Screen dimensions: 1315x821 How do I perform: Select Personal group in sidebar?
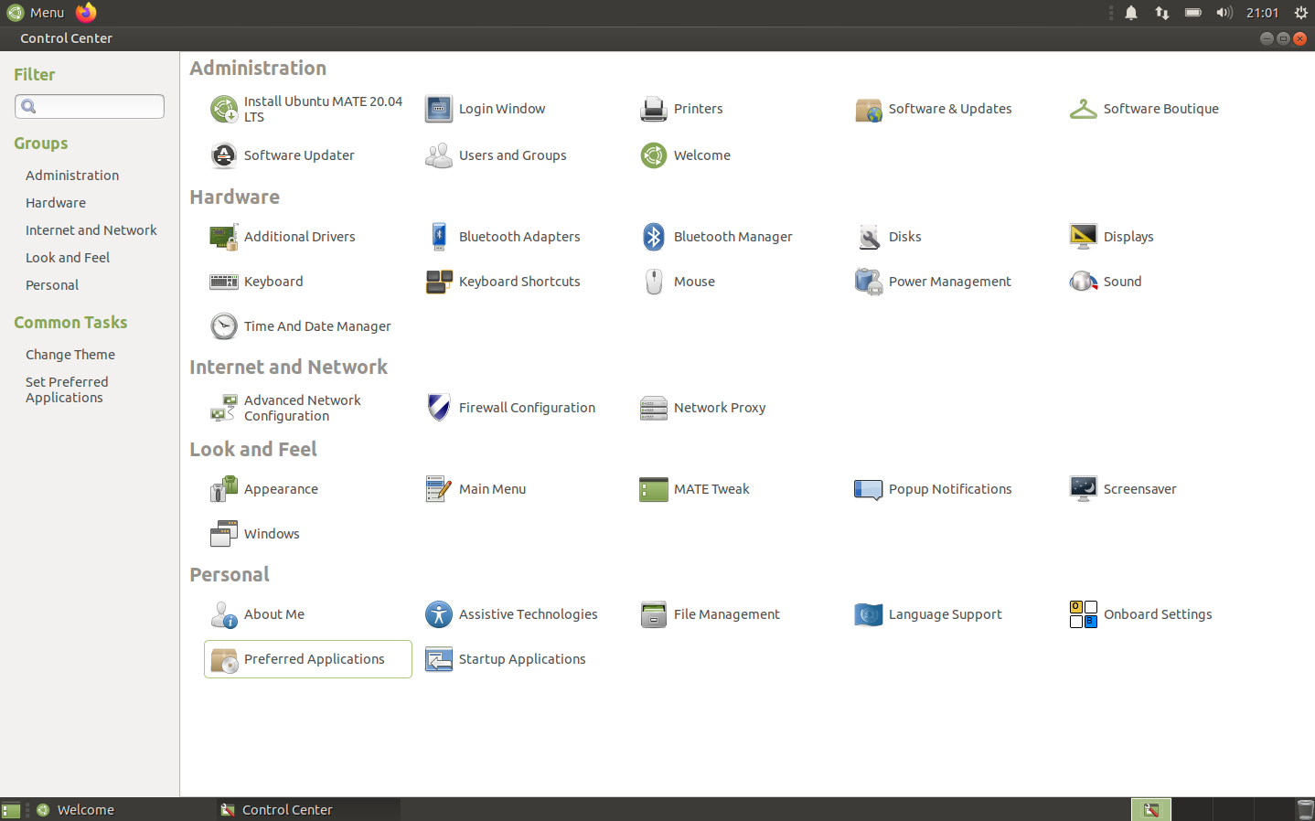(x=52, y=285)
